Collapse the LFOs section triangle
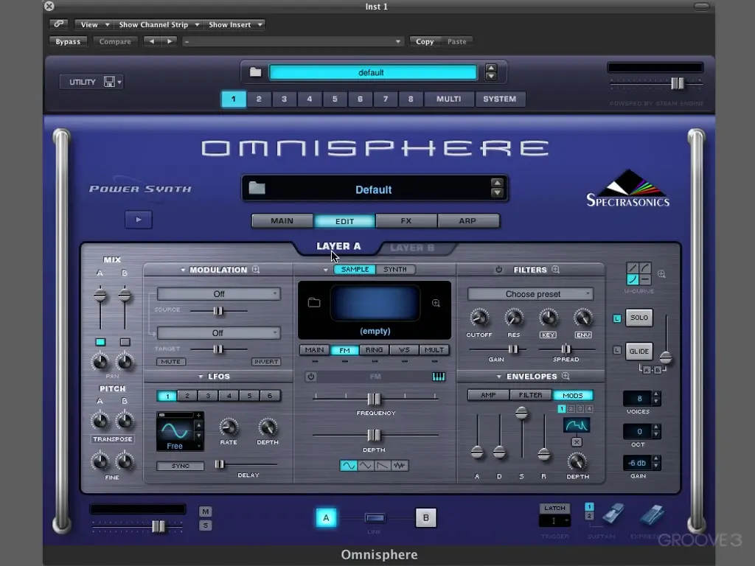The width and height of the screenshot is (755, 566). point(201,377)
